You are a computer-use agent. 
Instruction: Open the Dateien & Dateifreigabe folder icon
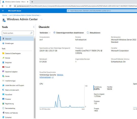[x=3, y=53]
